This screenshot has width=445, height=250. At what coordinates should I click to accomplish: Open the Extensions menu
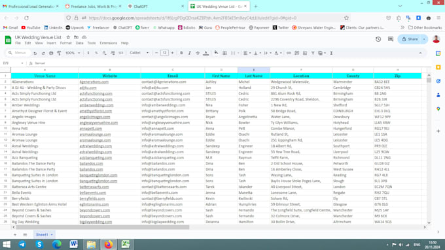pos(108,43)
